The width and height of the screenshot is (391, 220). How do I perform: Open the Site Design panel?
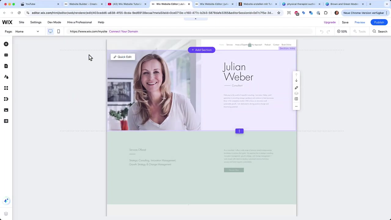click(6, 77)
